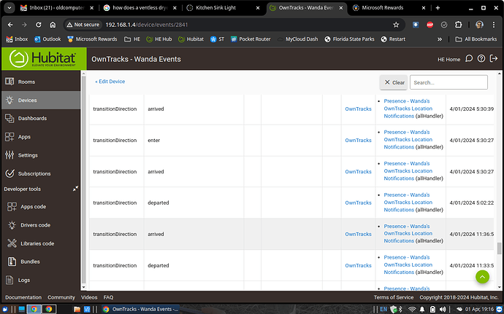Switch to the Microsoft Rewards tab

389,8
